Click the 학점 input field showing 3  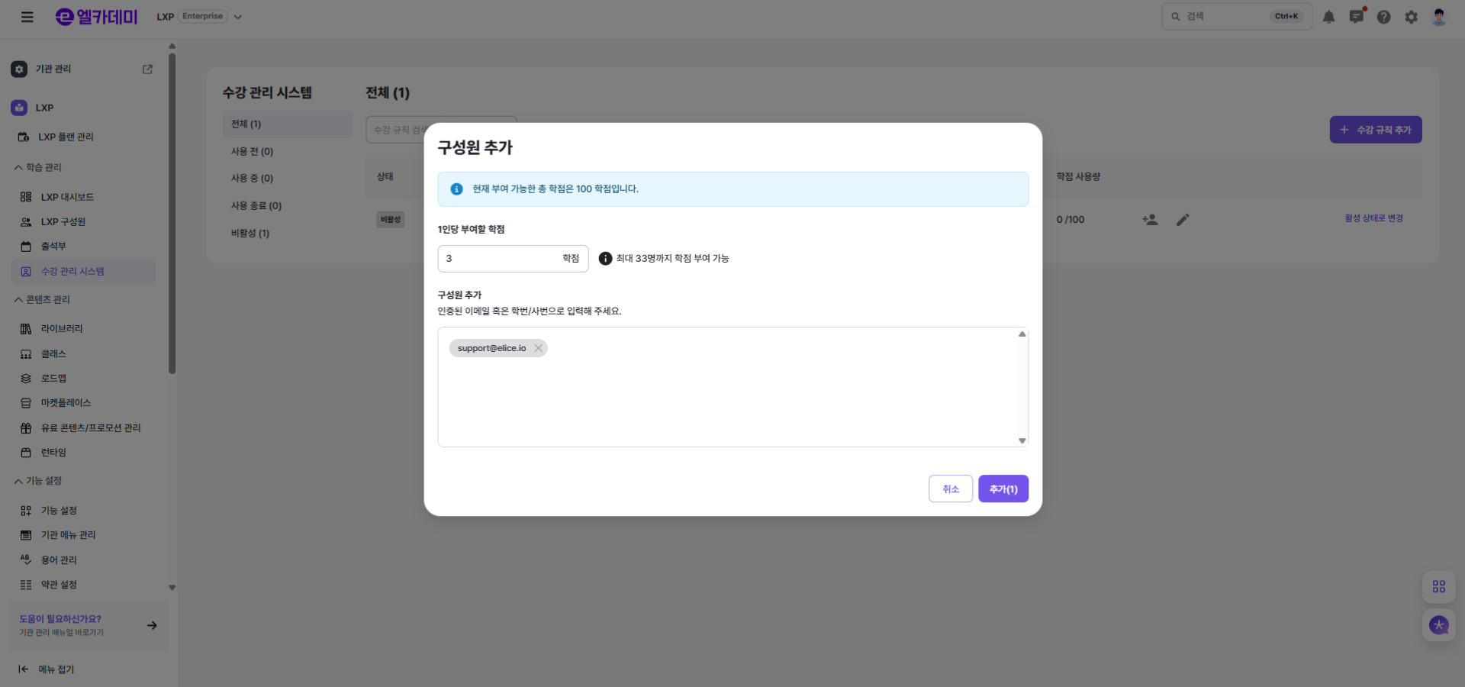496,258
